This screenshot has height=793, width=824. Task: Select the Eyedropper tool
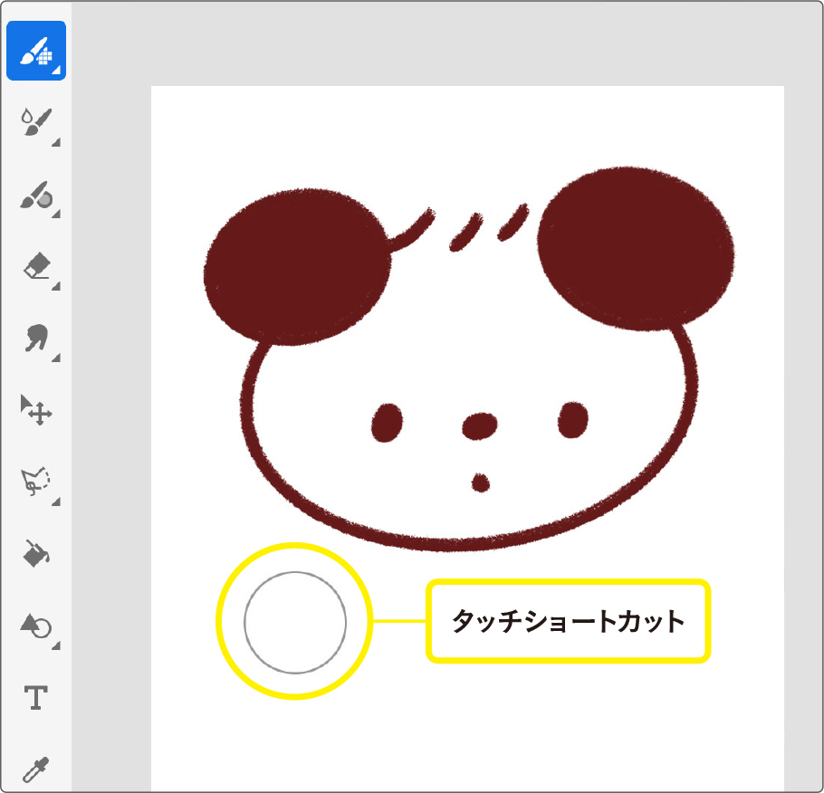pyautogui.click(x=35, y=769)
